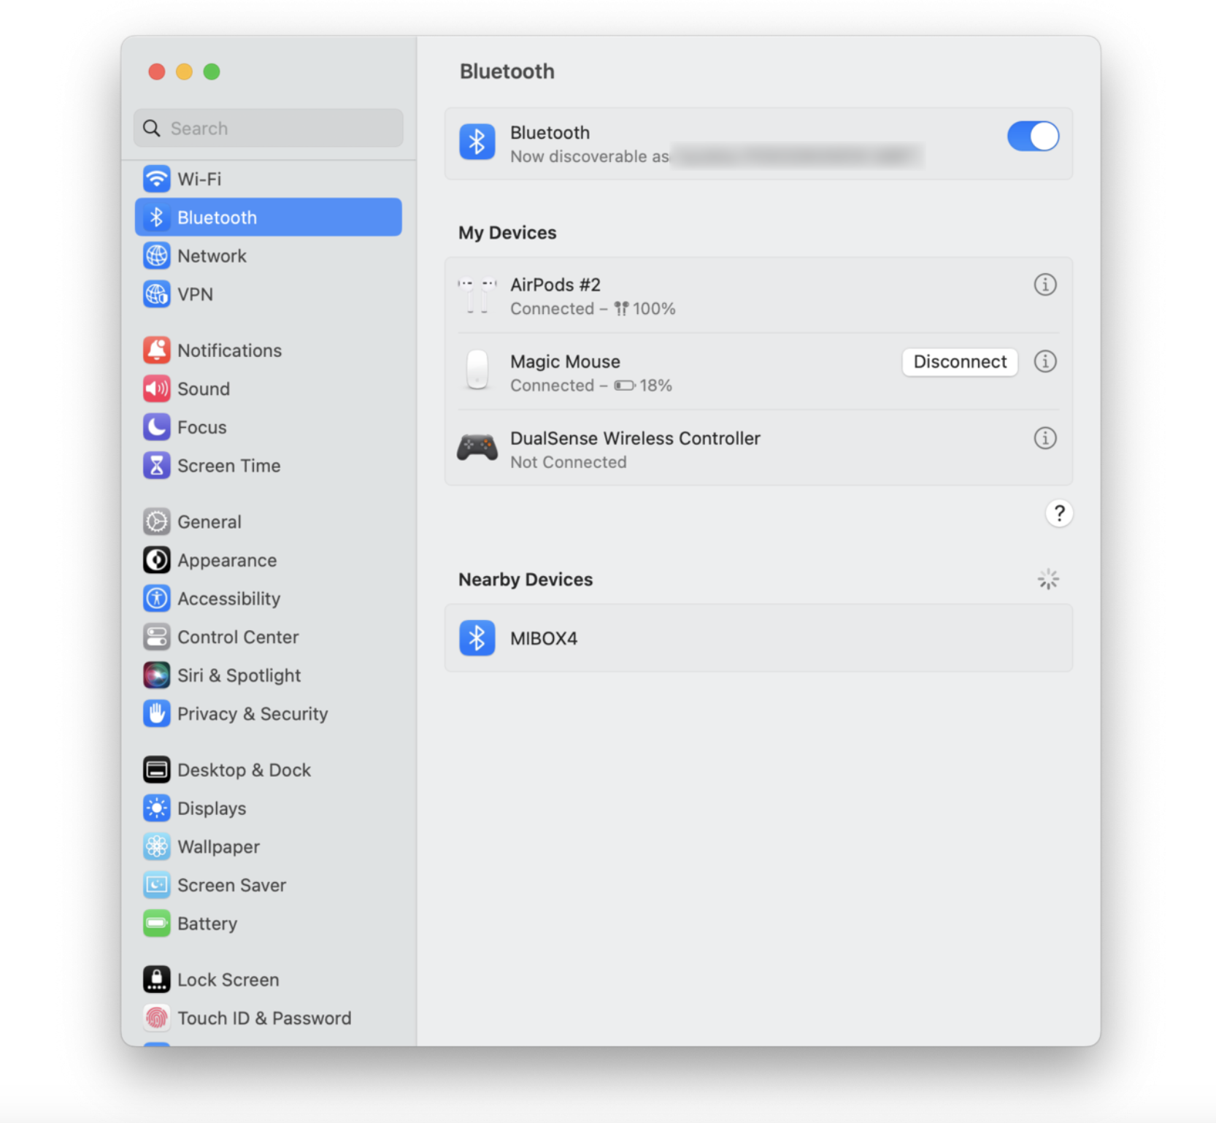Open Touch ID & Password settings

point(157,1017)
